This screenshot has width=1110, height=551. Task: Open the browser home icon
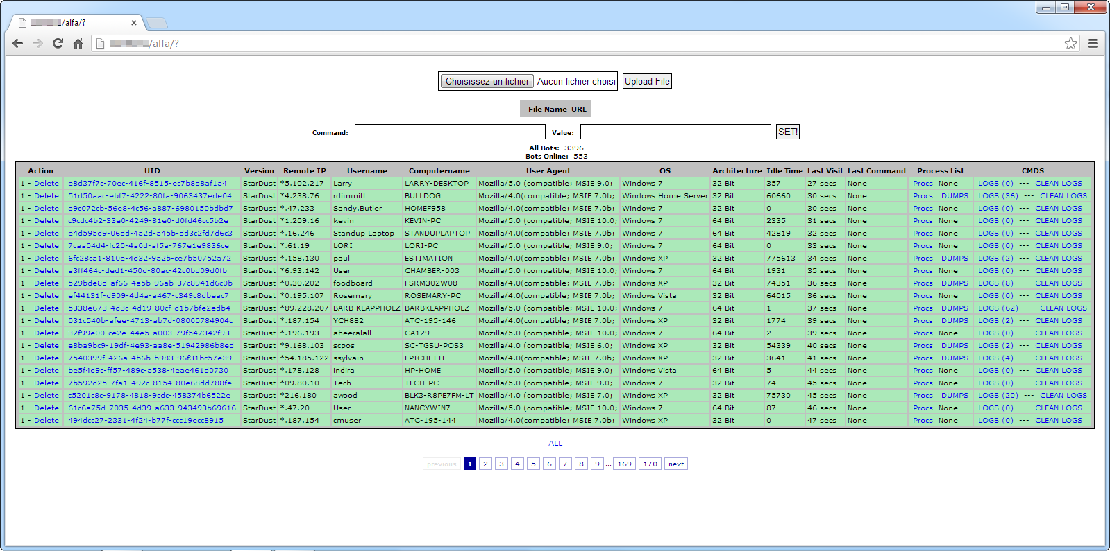point(78,44)
